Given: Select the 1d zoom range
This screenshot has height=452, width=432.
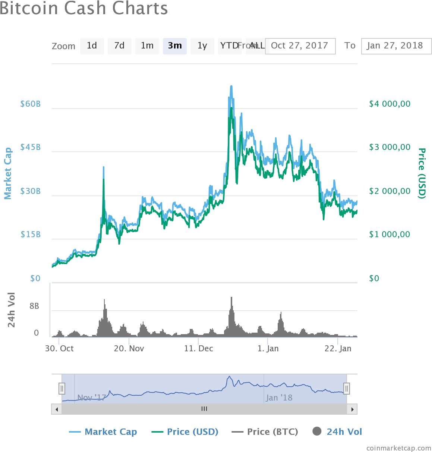Looking at the screenshot, I should pos(92,46).
